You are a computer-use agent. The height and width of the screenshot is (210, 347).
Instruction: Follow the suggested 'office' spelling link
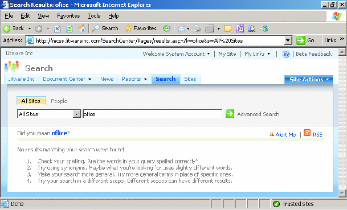59,133
